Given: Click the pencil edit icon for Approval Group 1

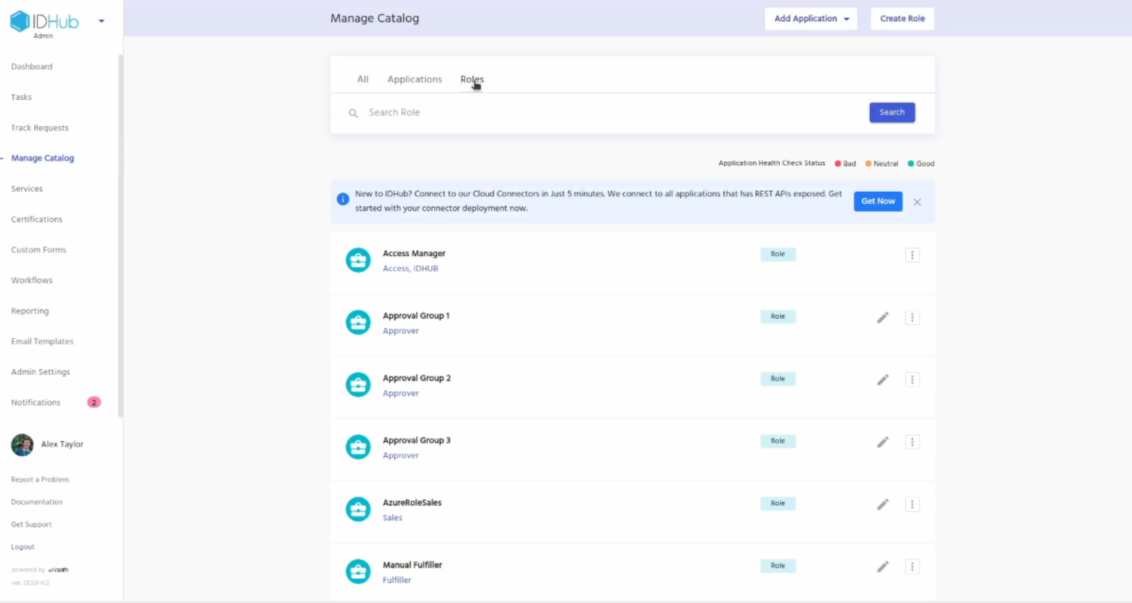Looking at the screenshot, I should pyautogui.click(x=883, y=317).
